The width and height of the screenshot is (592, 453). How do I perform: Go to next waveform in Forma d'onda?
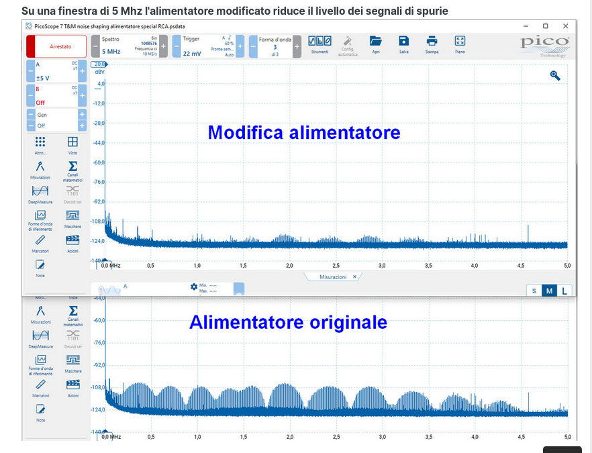tap(297, 46)
